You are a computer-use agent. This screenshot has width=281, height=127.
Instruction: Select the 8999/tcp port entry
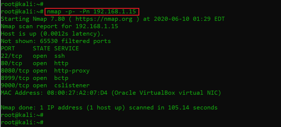[15, 78]
